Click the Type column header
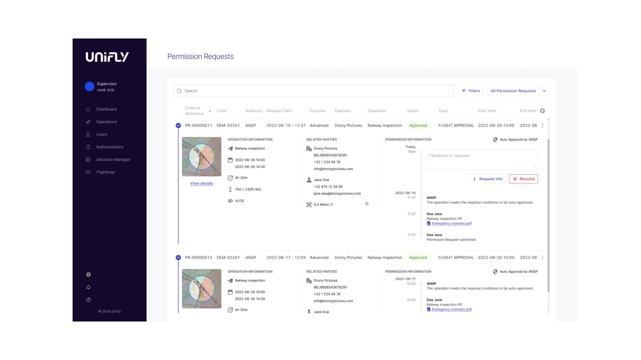 [x=443, y=111]
